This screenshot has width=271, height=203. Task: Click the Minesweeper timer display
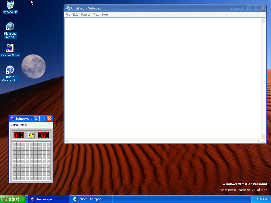[x=44, y=135]
